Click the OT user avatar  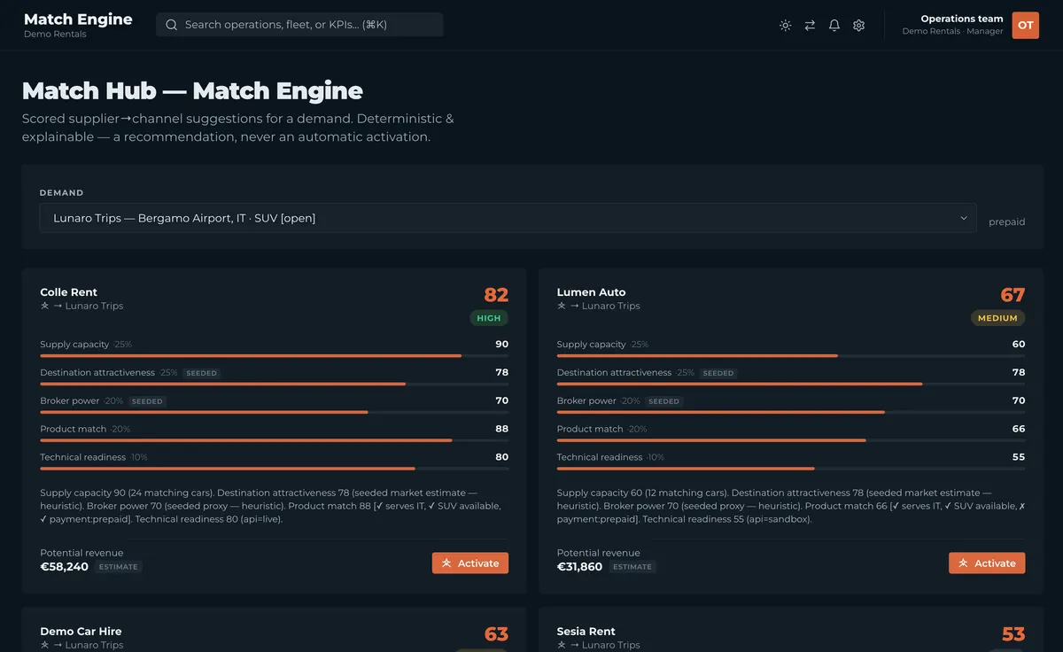[1026, 25]
